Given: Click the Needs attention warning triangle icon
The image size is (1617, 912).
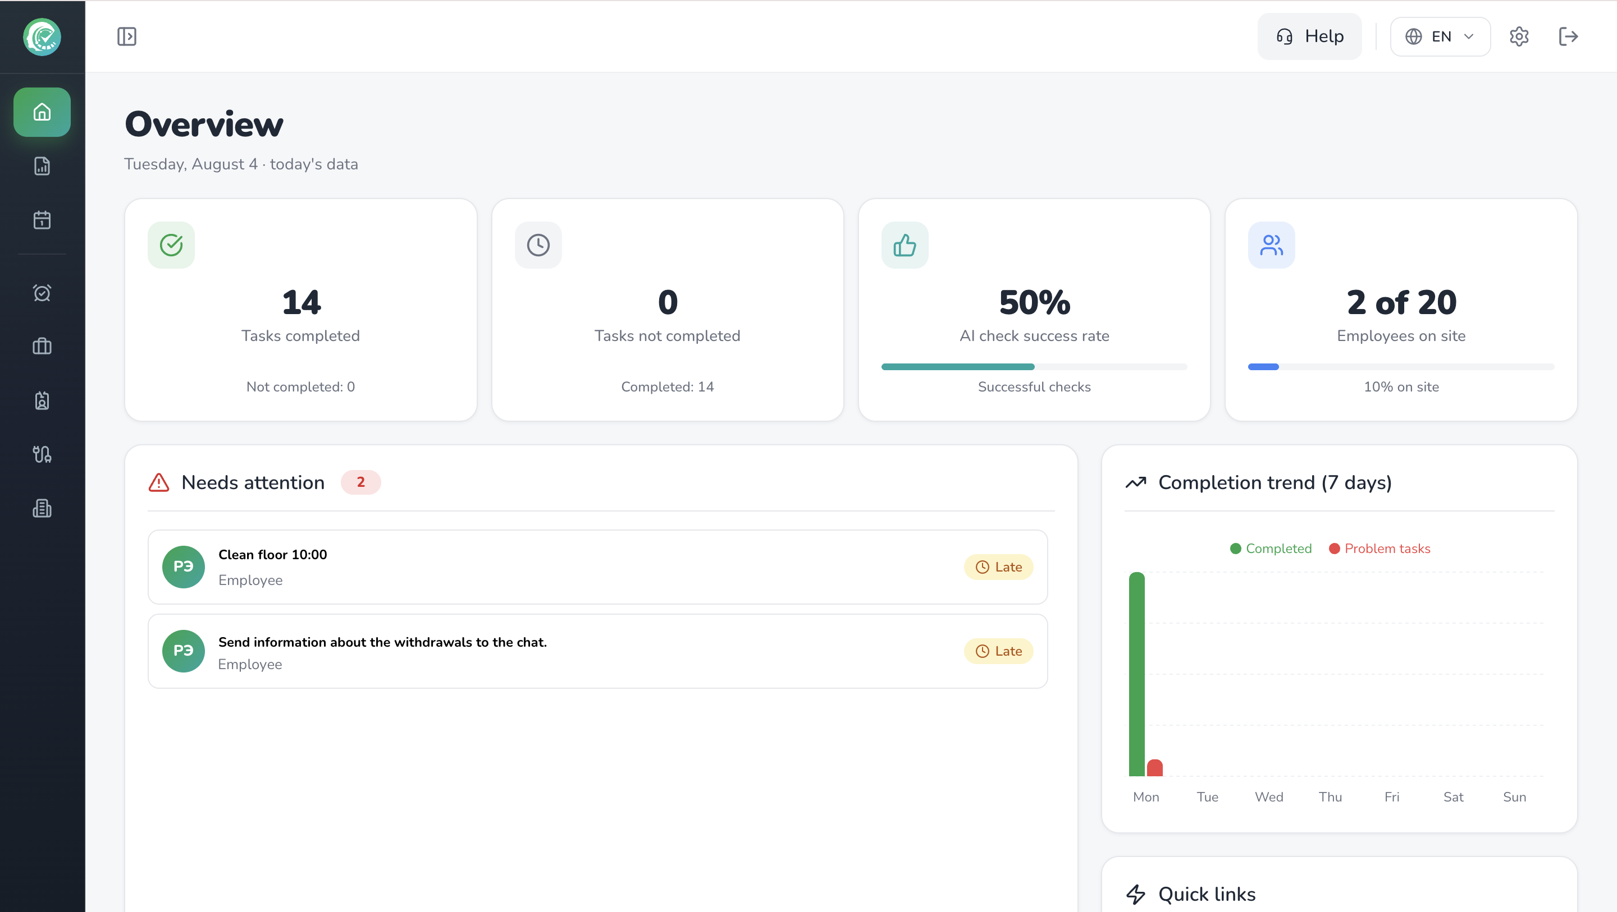Looking at the screenshot, I should (x=159, y=482).
